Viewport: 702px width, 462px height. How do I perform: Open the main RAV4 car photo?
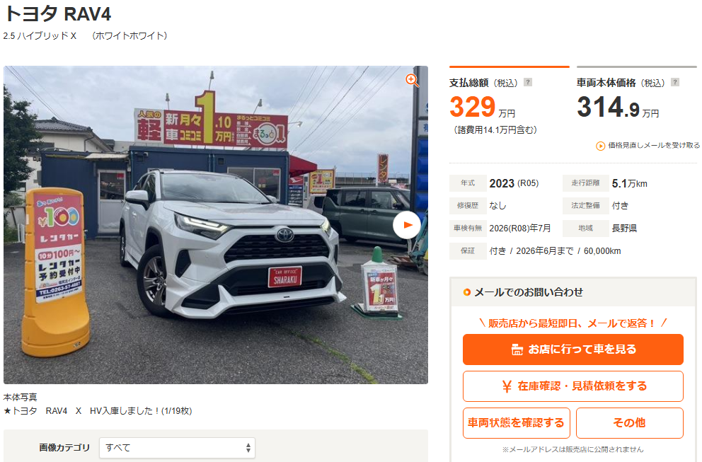click(216, 225)
